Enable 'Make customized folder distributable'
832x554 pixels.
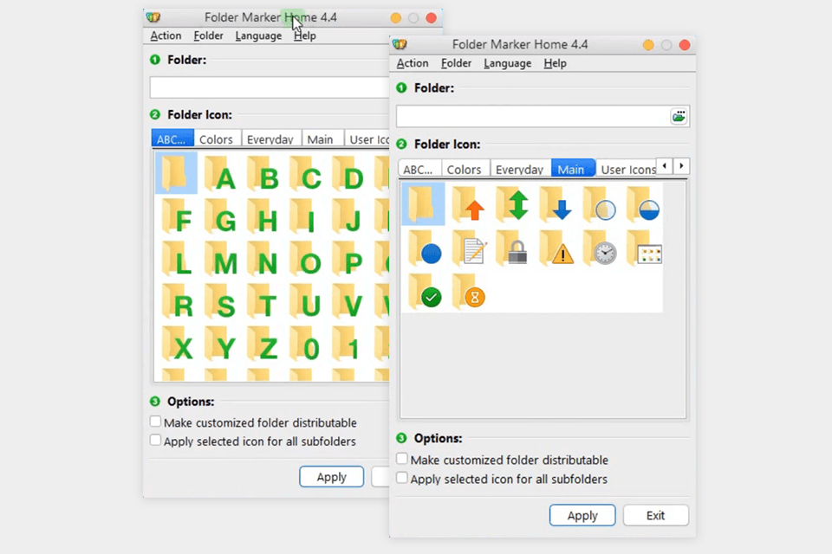pos(402,459)
